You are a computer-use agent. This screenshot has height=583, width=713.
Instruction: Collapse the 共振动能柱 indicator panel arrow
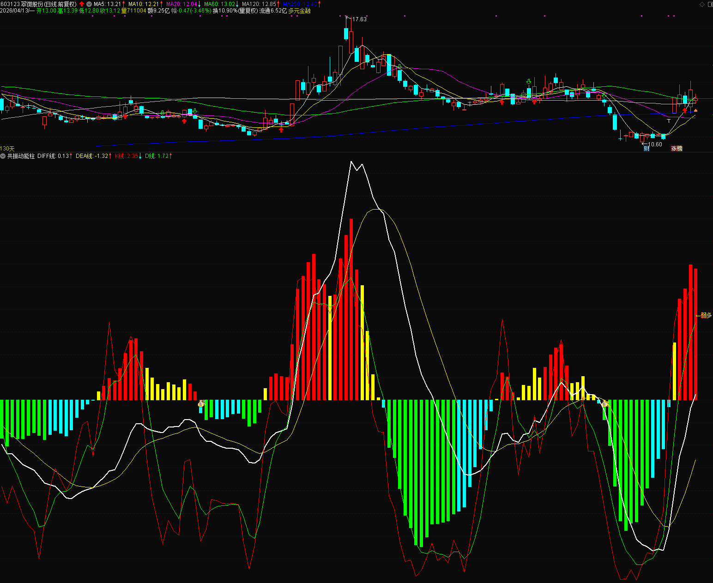tap(3, 156)
